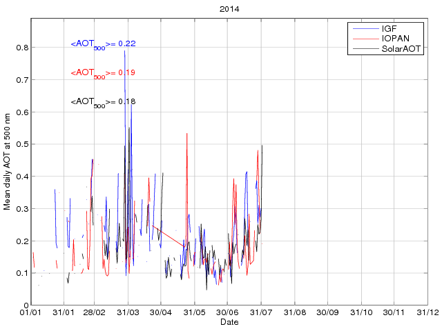Screen dimensions: 442x331
Task: Click the IOPAN legend label
Action: click(394, 39)
